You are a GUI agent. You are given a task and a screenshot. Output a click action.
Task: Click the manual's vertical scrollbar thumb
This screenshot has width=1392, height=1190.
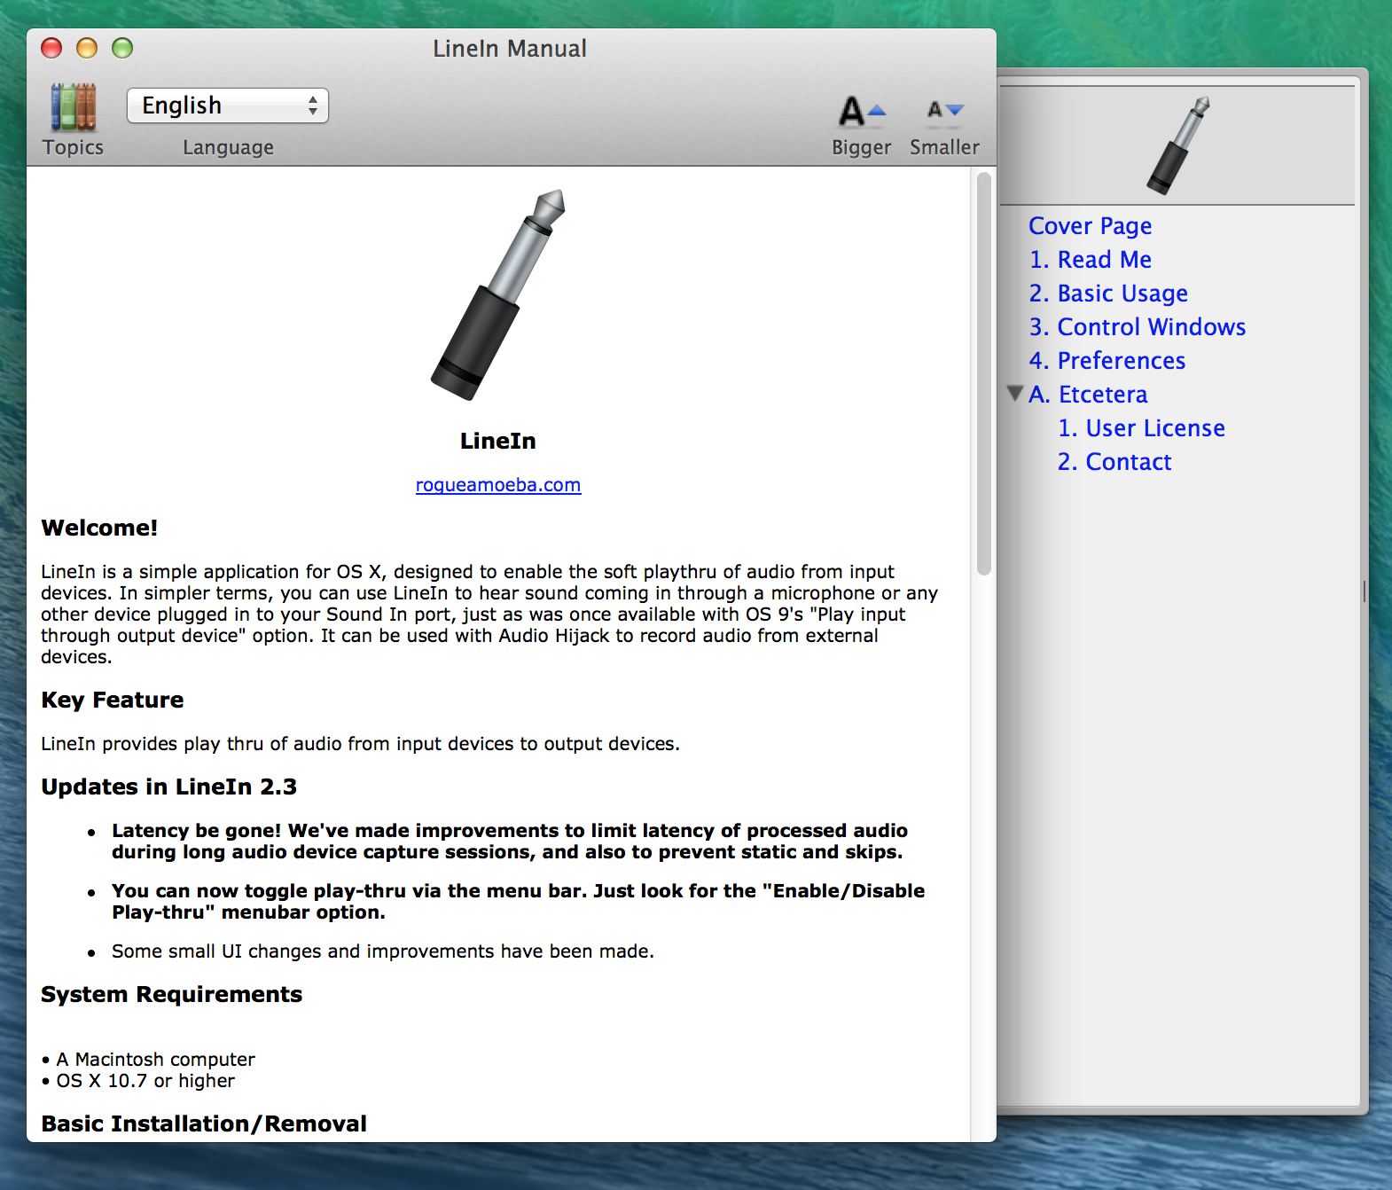tap(983, 374)
